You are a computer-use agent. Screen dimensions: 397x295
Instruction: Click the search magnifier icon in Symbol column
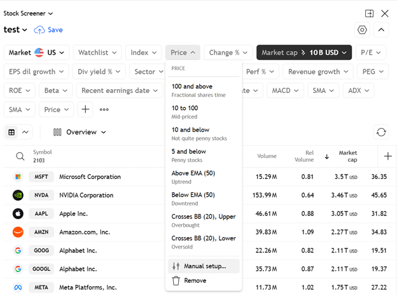[x=20, y=156]
